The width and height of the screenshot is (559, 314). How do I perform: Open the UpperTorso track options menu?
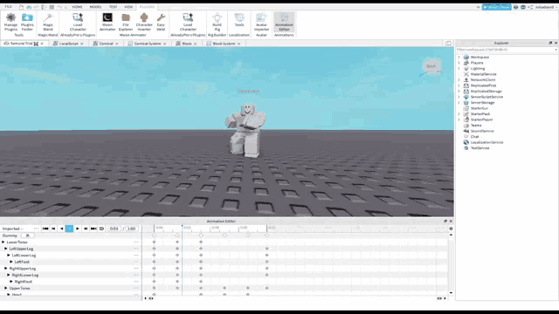point(136,288)
